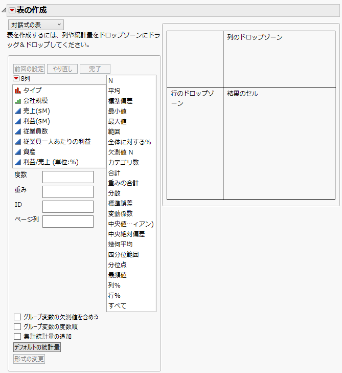Viewport: 342px width, 373px height.
Task: Click the 重み input box
Action: click(x=68, y=192)
